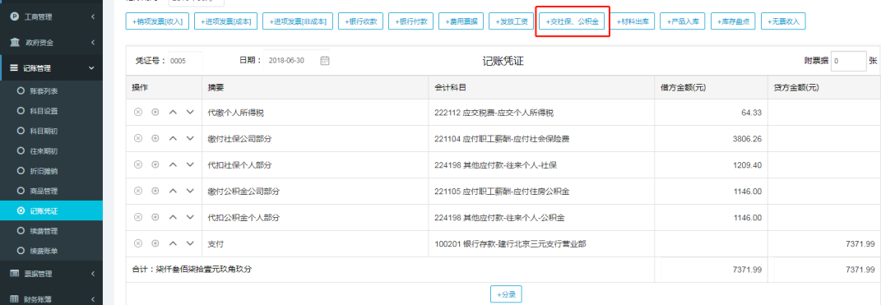
Task: Move 代扣社保个人部分 row down
Action: click(191, 164)
